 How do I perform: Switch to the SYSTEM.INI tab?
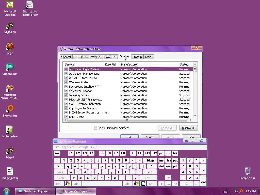tap(81, 57)
